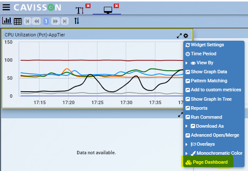
Task: Maximize the lower empty widget
Action: [x=181, y=114]
